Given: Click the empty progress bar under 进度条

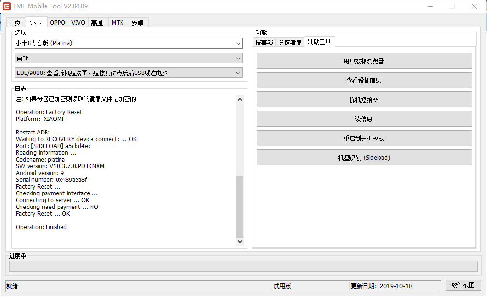Looking at the screenshot, I should tap(243, 266).
